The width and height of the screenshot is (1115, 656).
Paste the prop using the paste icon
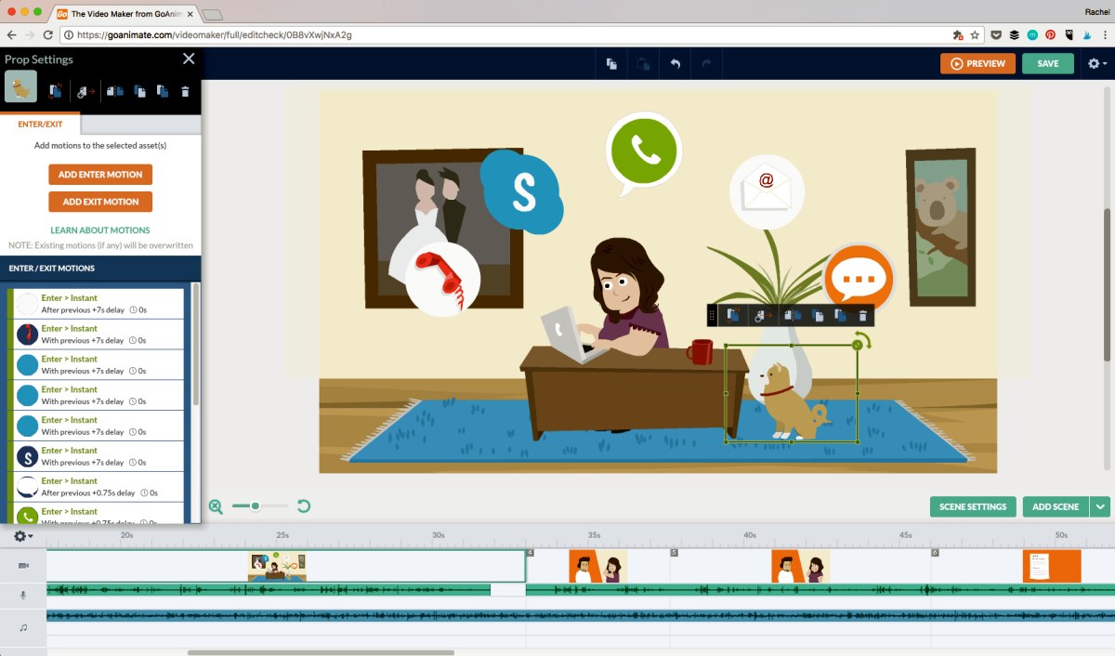pos(162,90)
